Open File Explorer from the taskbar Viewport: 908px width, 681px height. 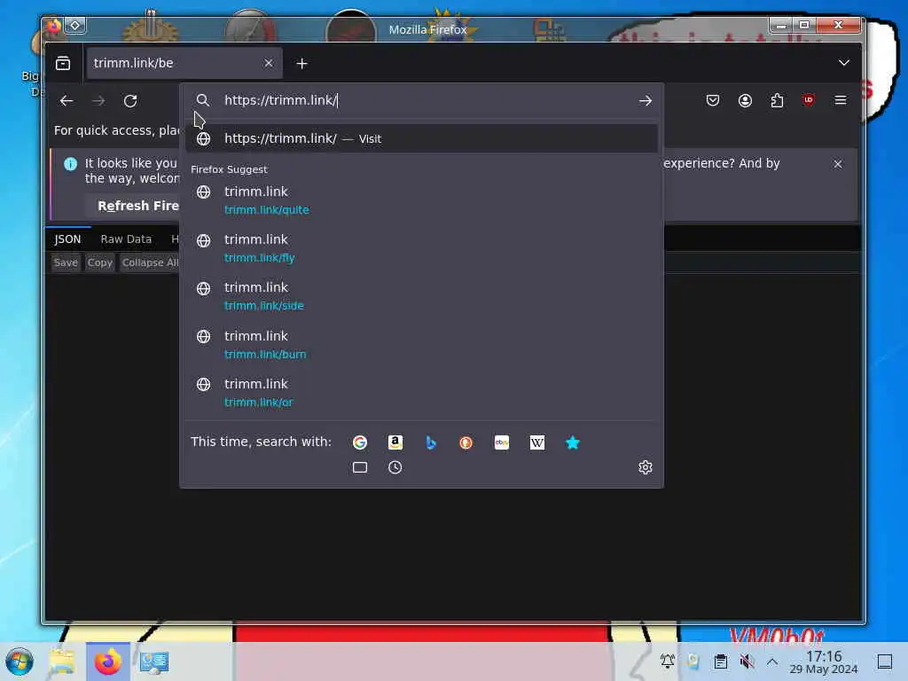coord(62,661)
